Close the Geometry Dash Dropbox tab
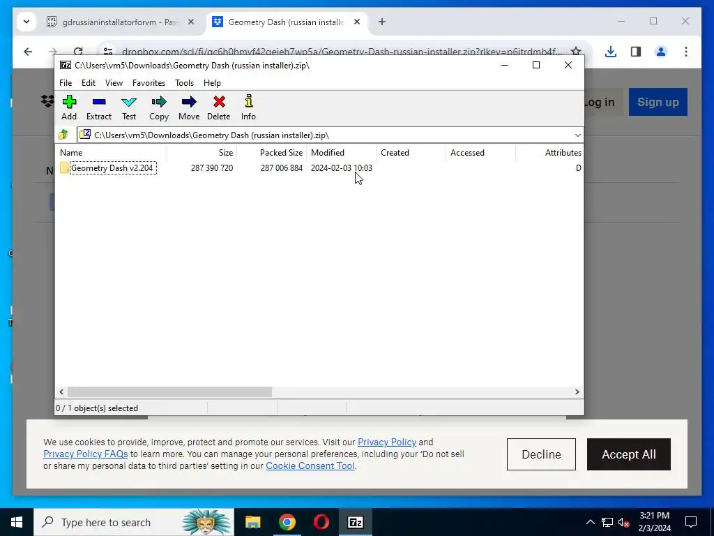This screenshot has width=714, height=536. (x=357, y=22)
